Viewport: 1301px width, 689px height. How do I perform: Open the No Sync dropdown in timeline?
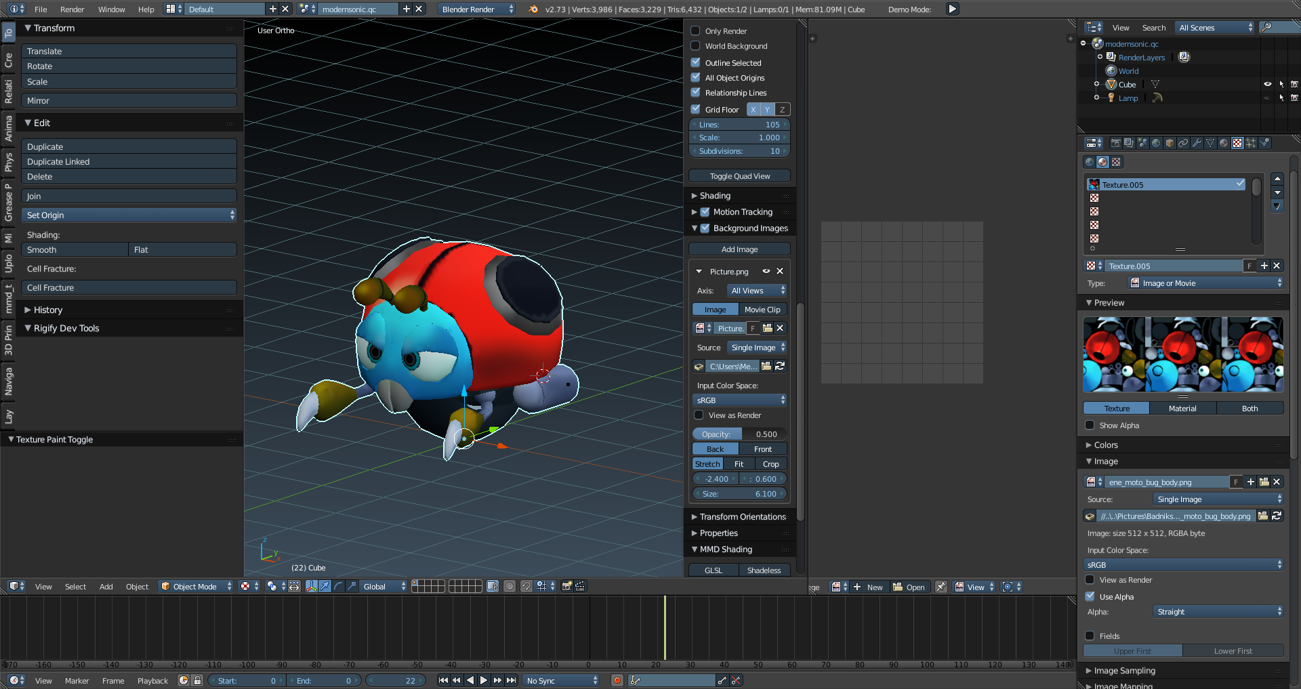(x=562, y=680)
